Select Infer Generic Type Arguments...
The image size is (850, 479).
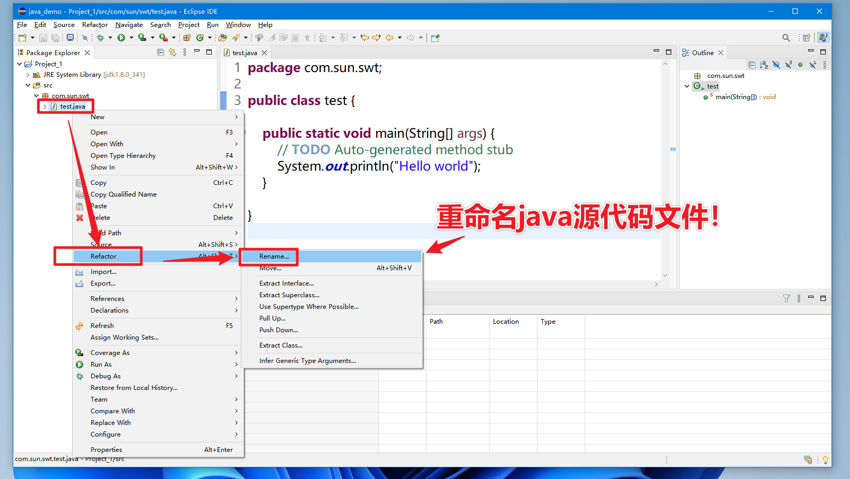[x=331, y=361]
